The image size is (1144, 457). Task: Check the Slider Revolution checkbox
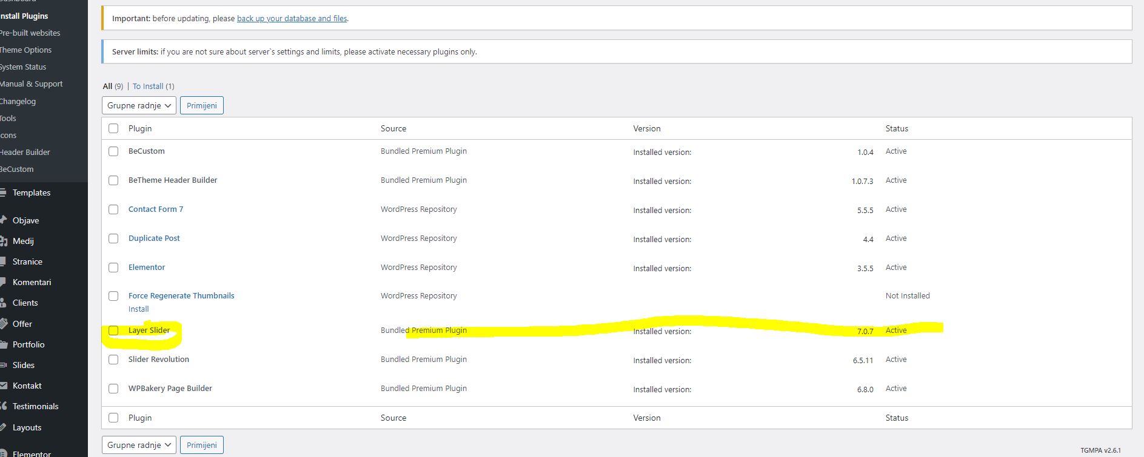coord(113,360)
